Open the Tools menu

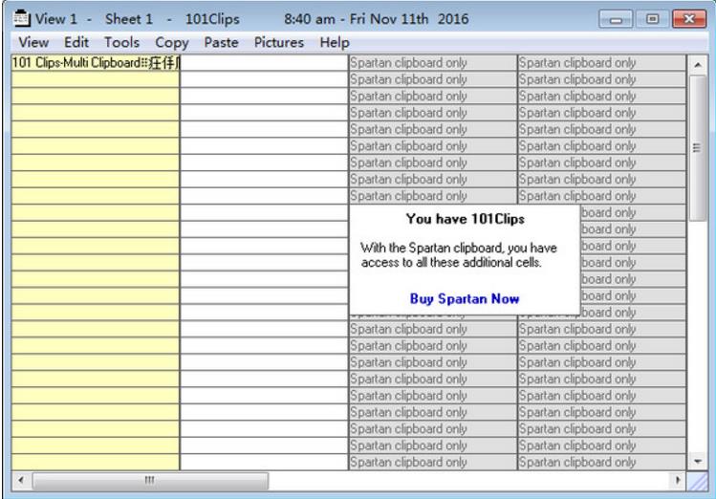[x=122, y=42]
